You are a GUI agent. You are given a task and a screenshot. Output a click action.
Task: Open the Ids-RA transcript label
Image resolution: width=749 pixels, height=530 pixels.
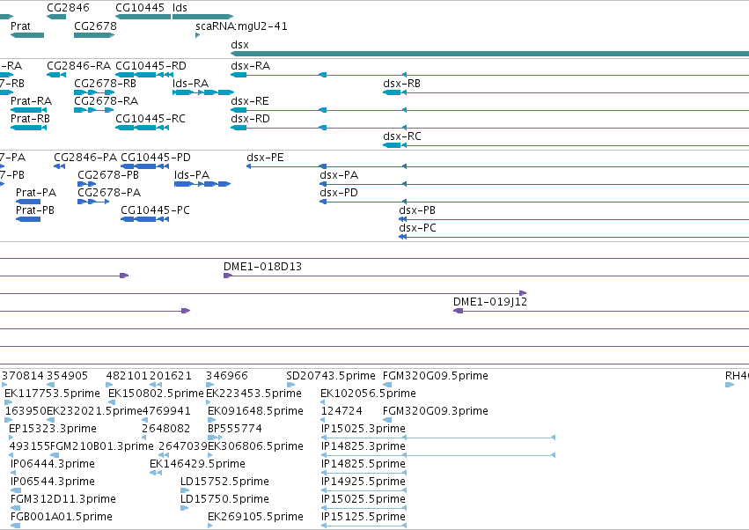click(x=191, y=84)
